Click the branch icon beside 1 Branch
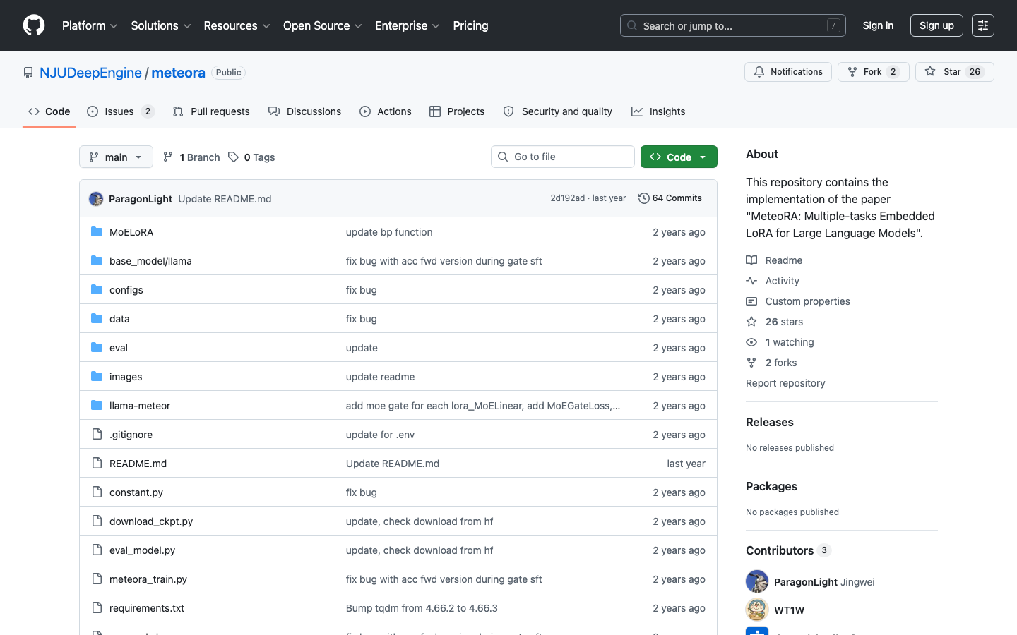Image resolution: width=1017 pixels, height=635 pixels. (168, 157)
